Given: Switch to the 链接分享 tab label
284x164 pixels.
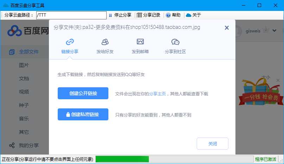Looking at the screenshot, I should (x=70, y=52).
